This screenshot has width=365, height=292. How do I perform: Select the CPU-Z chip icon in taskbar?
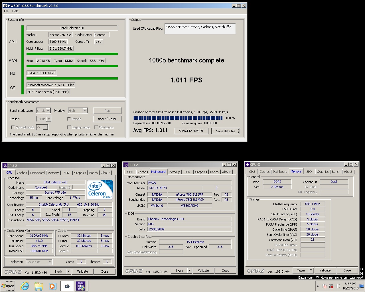[x=80, y=286]
